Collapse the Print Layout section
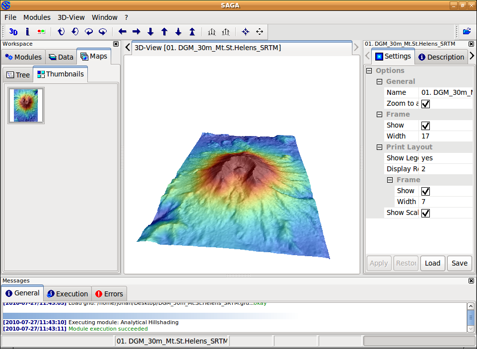This screenshot has height=349, width=477. coord(379,147)
